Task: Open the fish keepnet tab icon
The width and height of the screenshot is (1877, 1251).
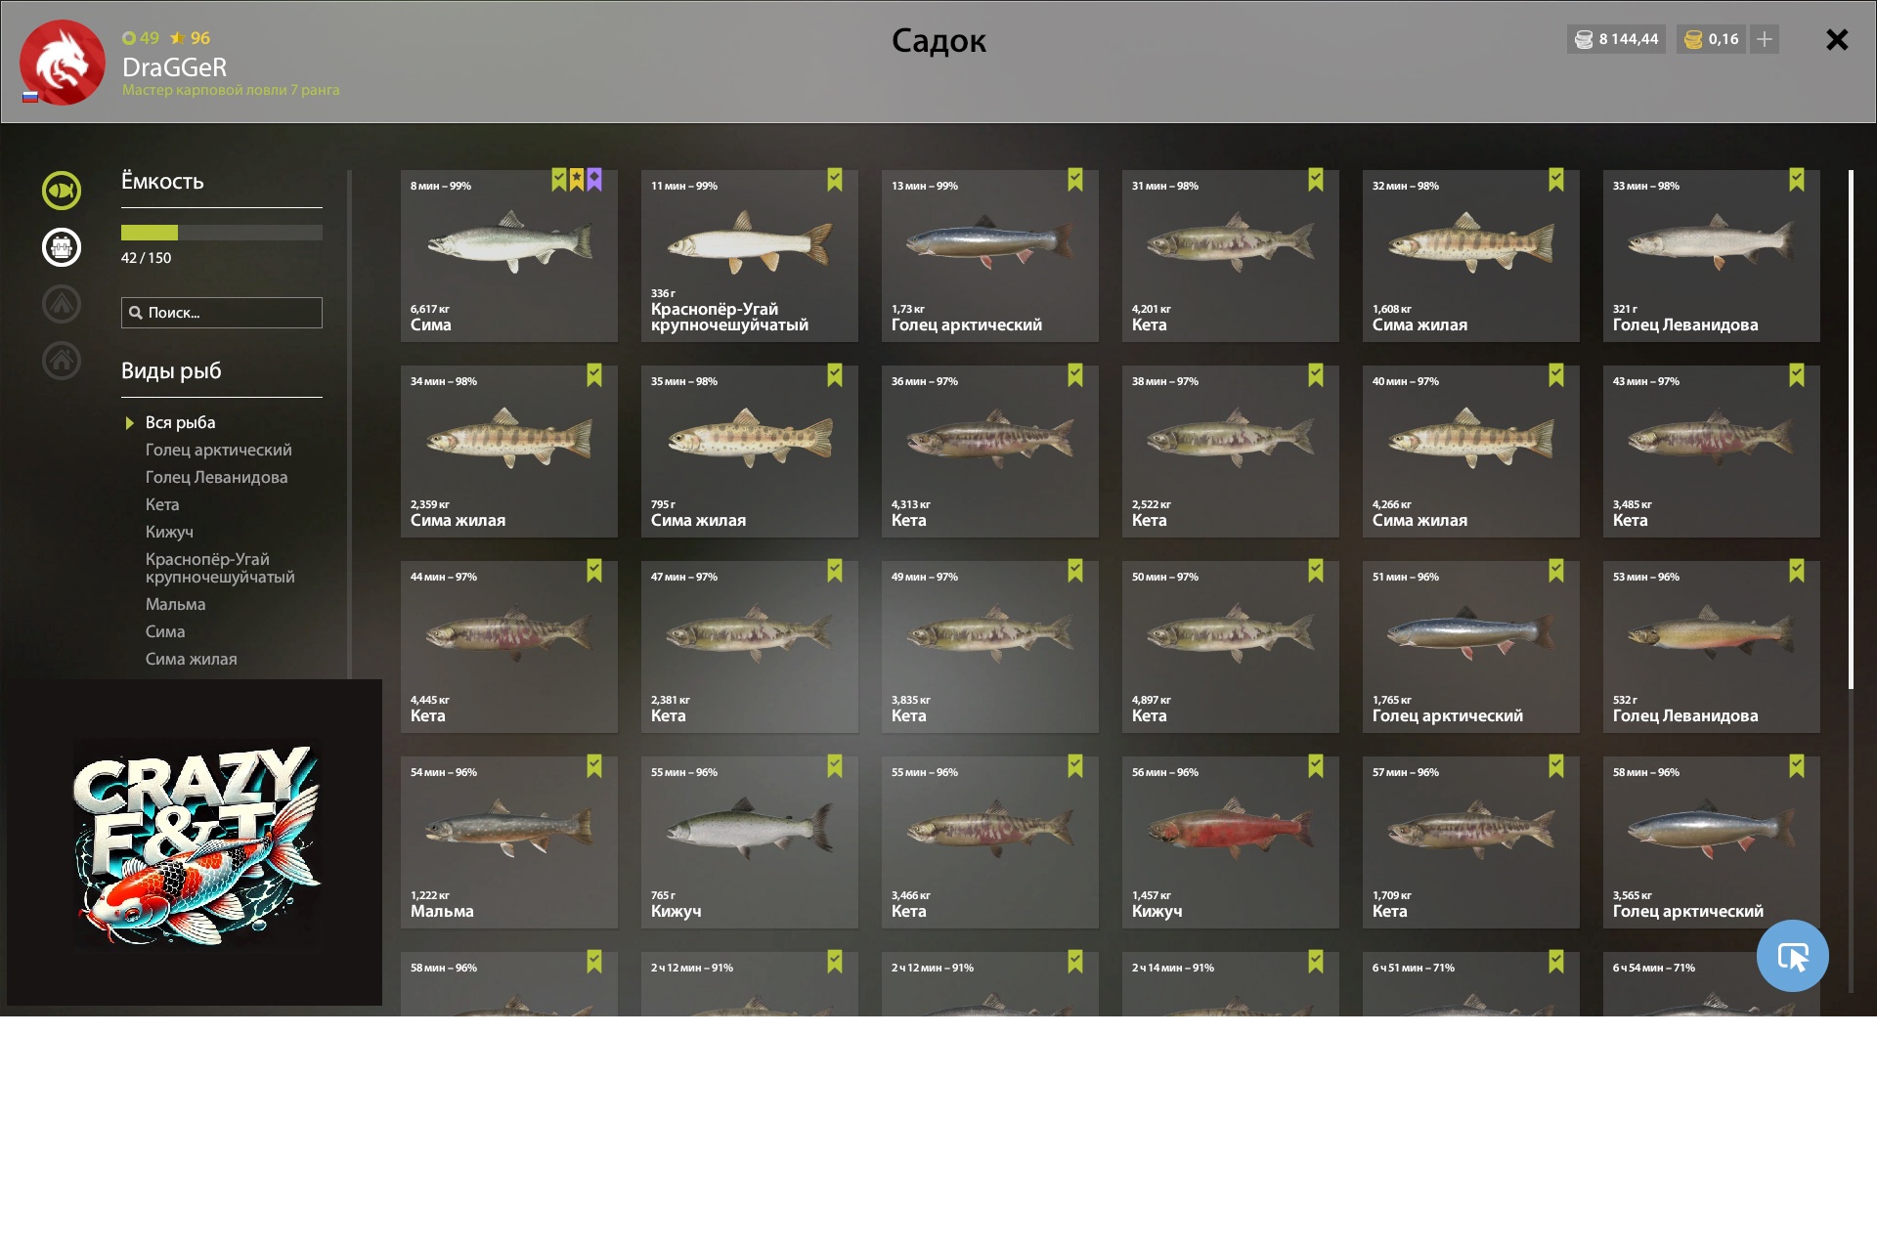Action: point(62,191)
